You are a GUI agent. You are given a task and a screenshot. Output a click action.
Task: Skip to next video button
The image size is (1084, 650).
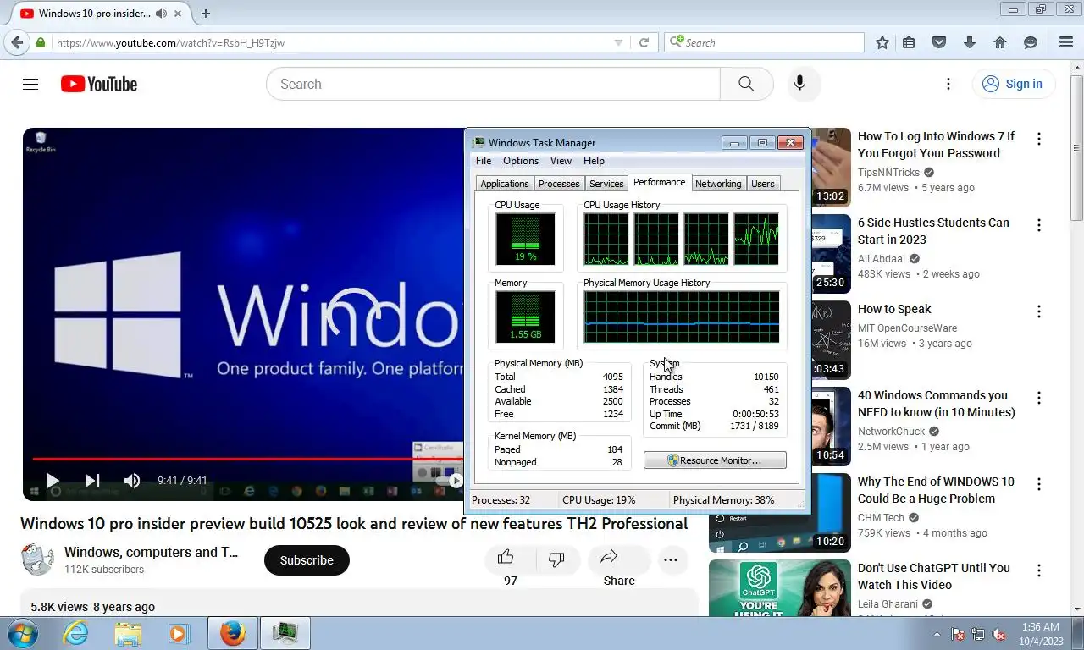[92, 481]
